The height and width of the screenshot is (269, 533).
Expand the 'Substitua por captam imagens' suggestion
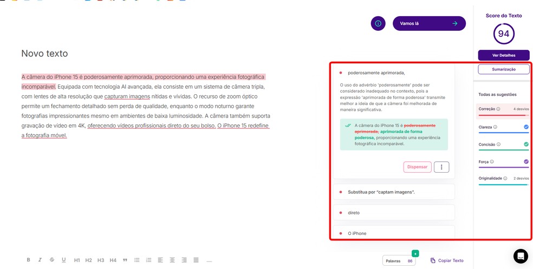click(394, 192)
